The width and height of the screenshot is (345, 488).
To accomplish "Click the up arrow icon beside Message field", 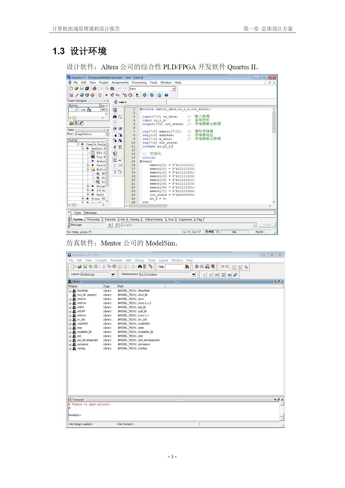I will pos(110,225).
